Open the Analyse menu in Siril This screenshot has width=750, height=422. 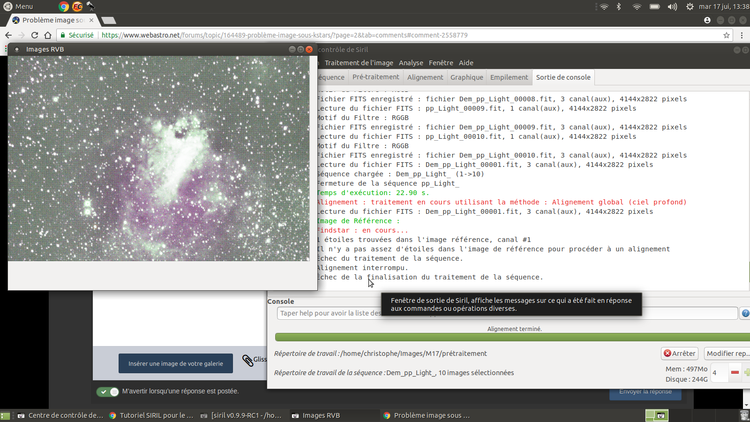pos(411,63)
